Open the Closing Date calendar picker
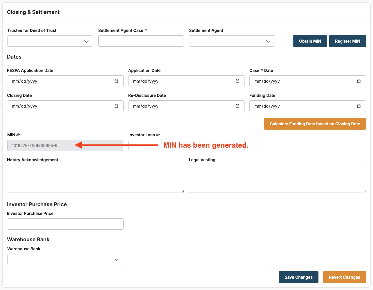The width and height of the screenshot is (373, 290). click(116, 106)
